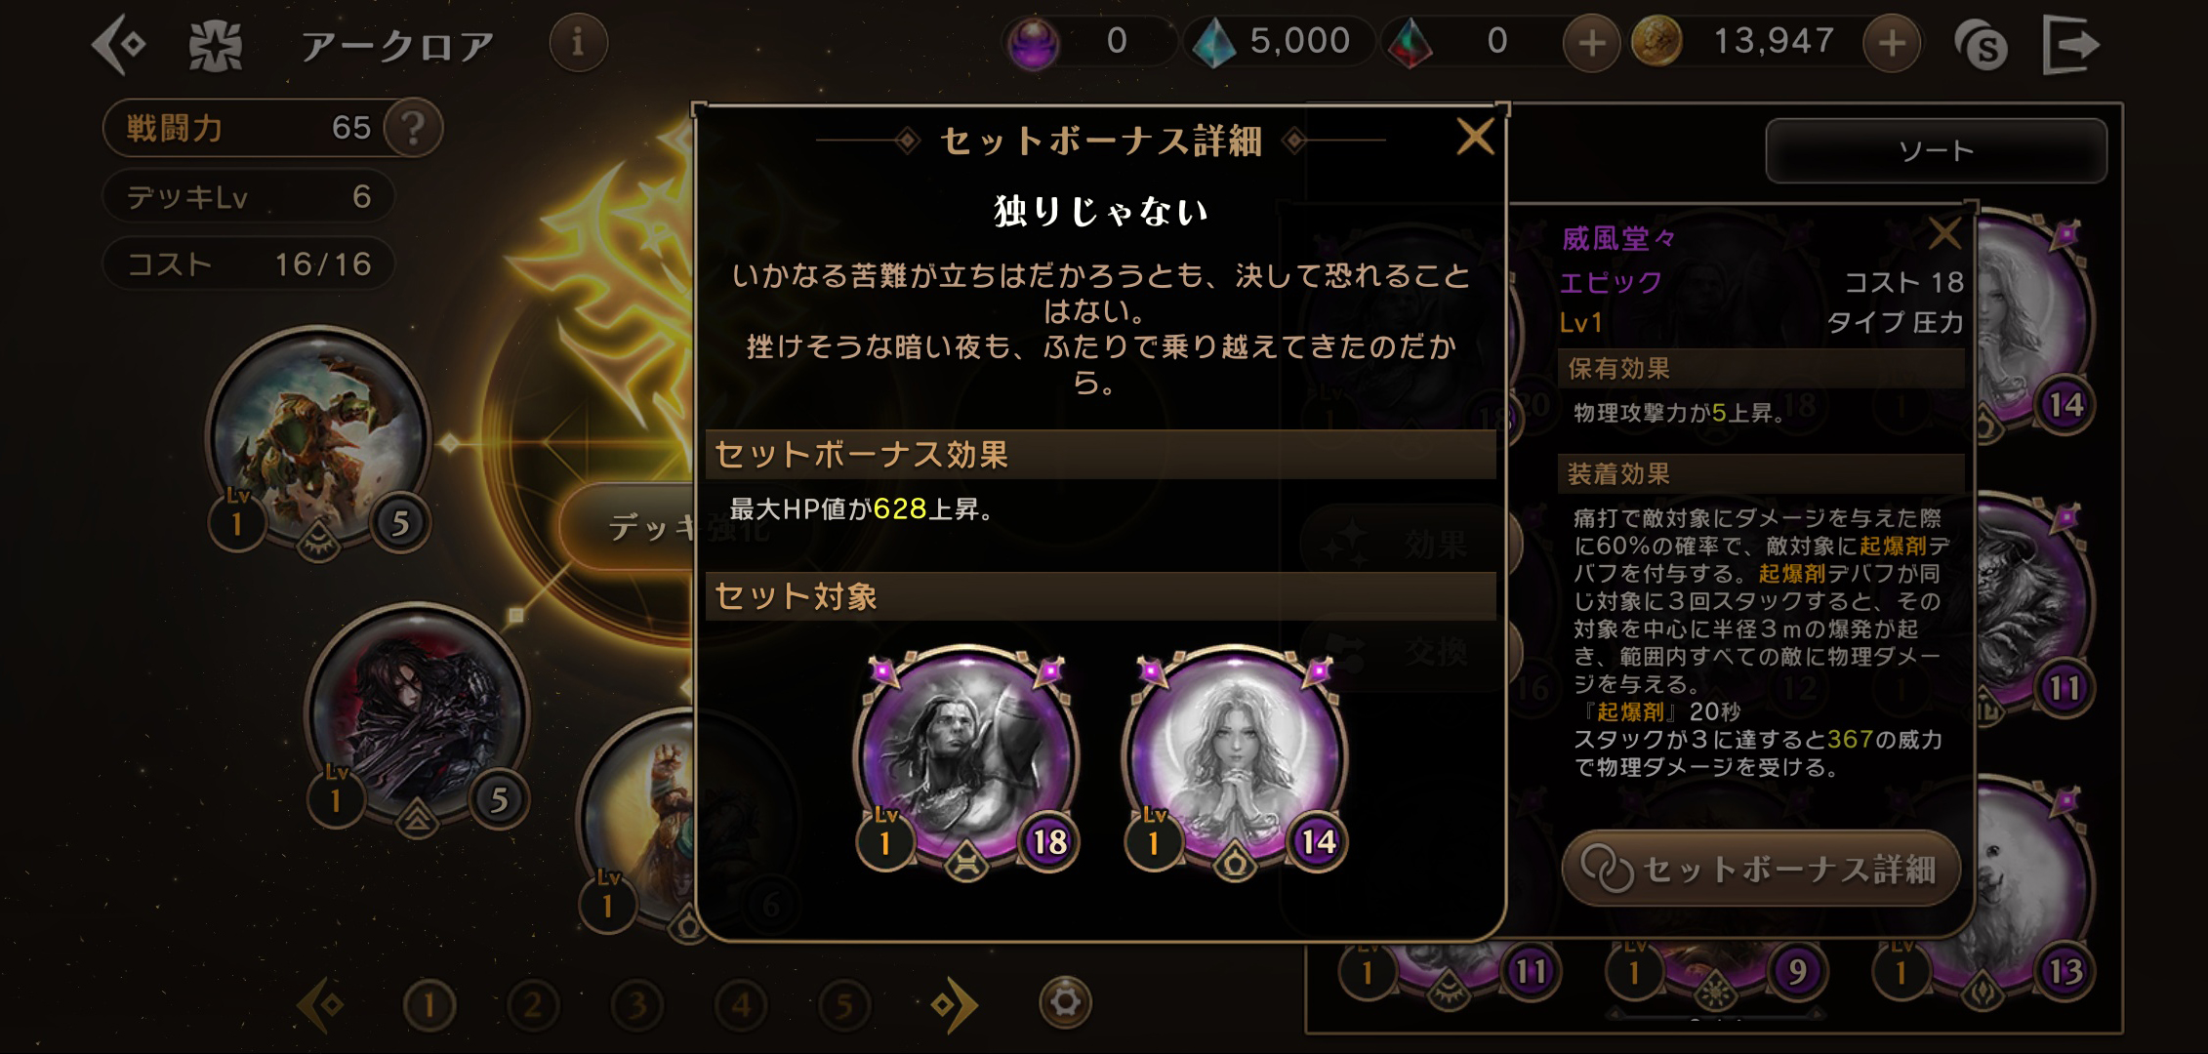
Task: Open the S currency shop icon
Action: pos(1981,45)
